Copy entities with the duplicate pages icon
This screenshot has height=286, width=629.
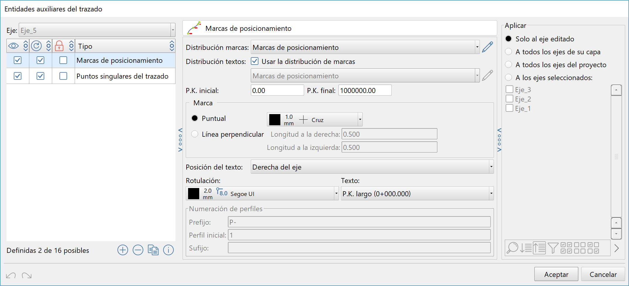[153, 250]
